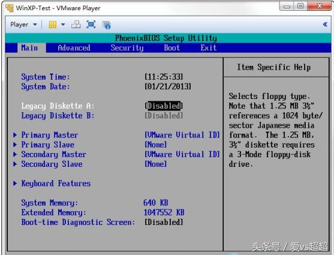This screenshot has height=255, width=334.
Task: Click the Send Ctrl+Alt+Del icon
Action: 76,25
